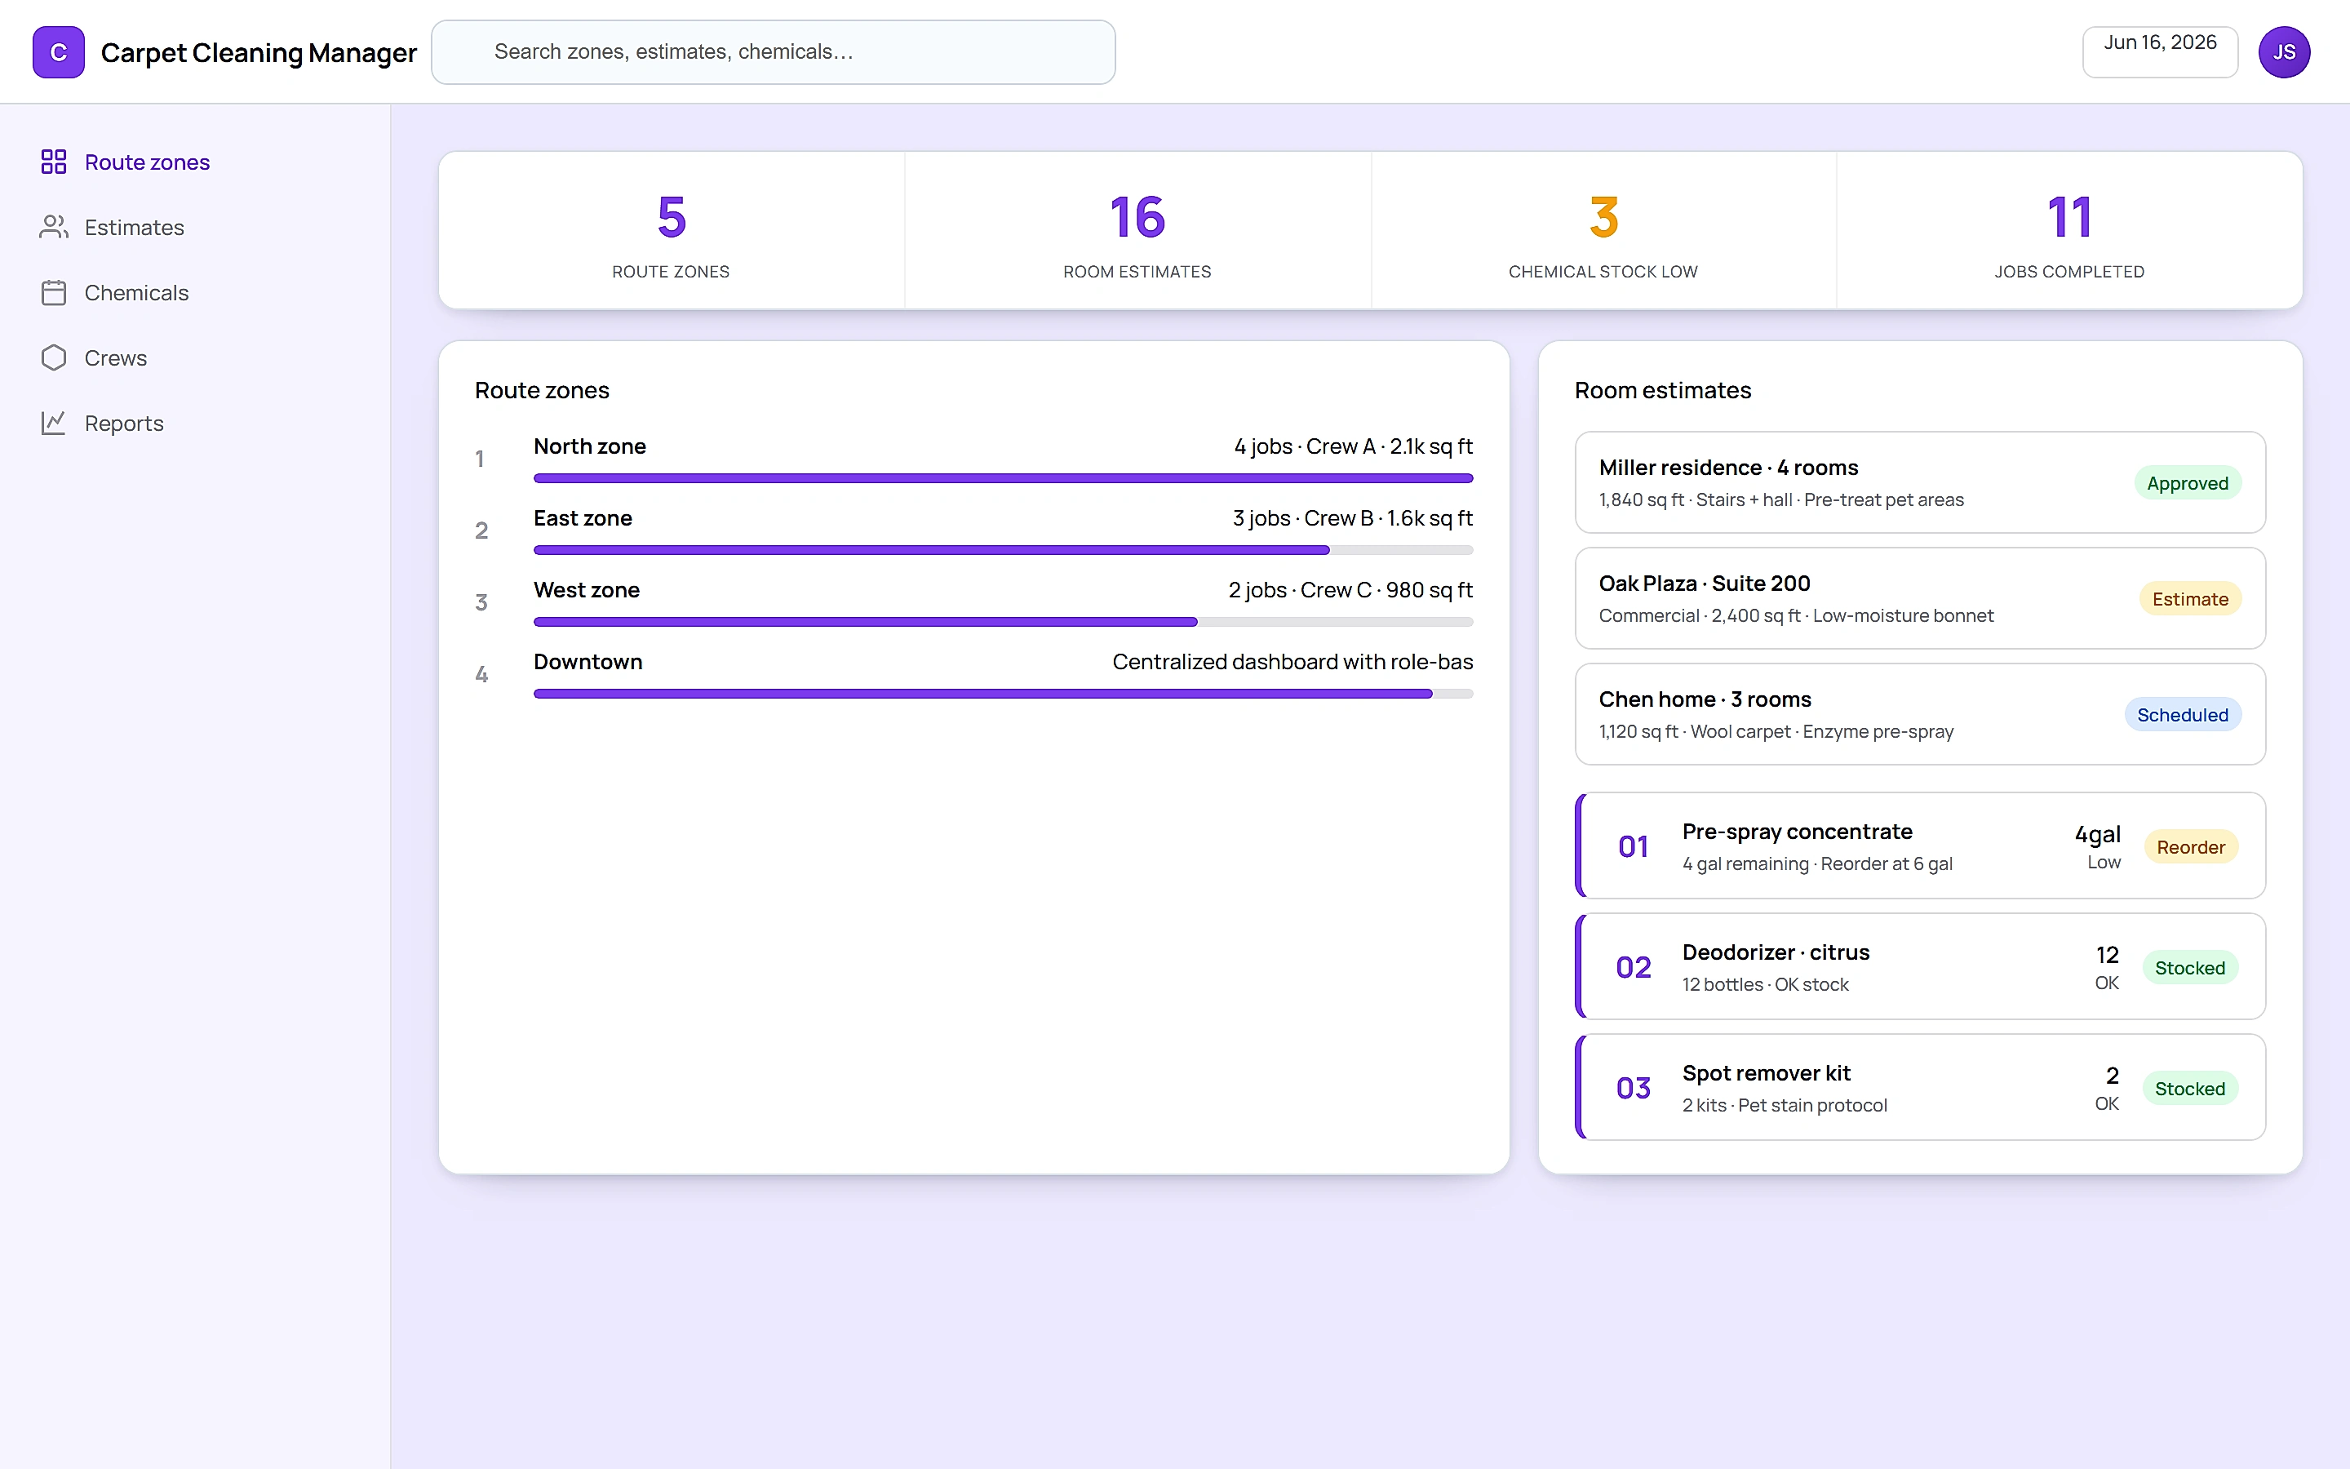Image resolution: width=2350 pixels, height=1469 pixels.
Task: Click the Reports chart icon
Action: point(53,423)
